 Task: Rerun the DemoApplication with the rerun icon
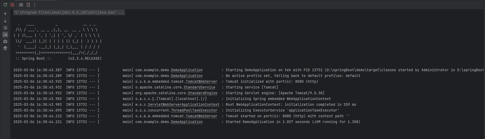[x=5, y=5]
